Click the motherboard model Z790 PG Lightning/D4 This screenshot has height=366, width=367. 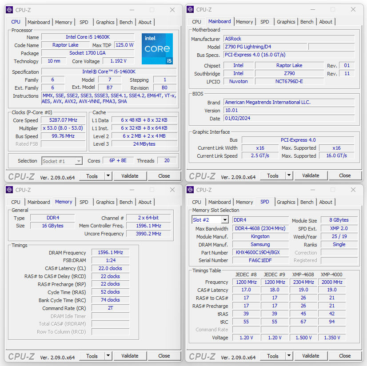click(x=265, y=47)
